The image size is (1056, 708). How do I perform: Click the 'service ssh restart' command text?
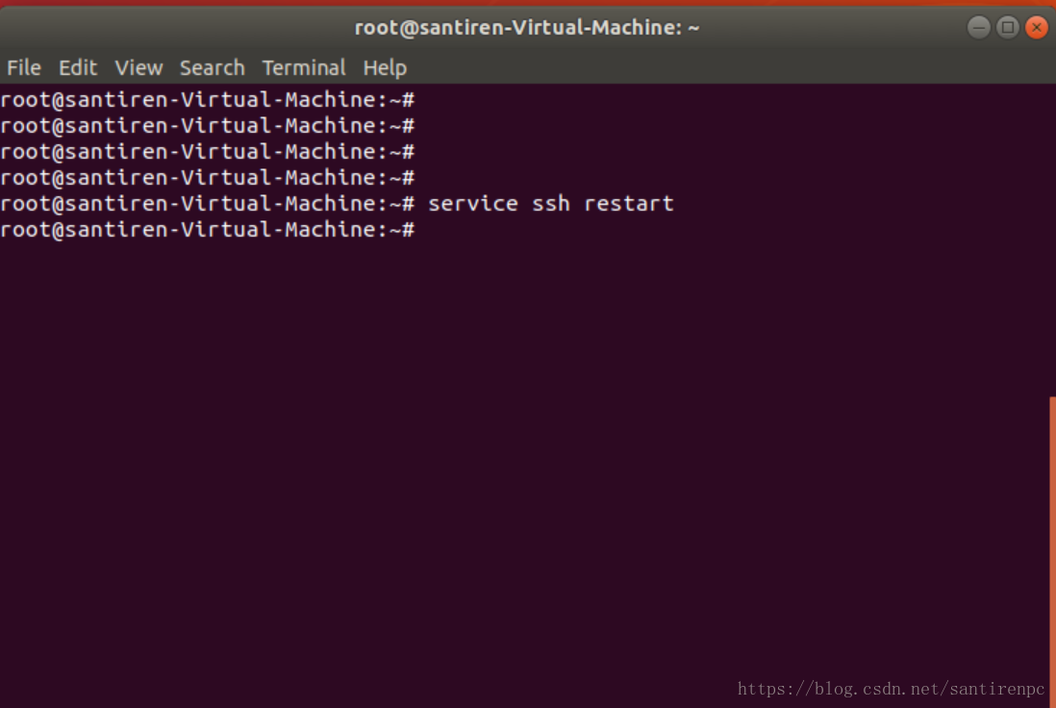(x=550, y=203)
